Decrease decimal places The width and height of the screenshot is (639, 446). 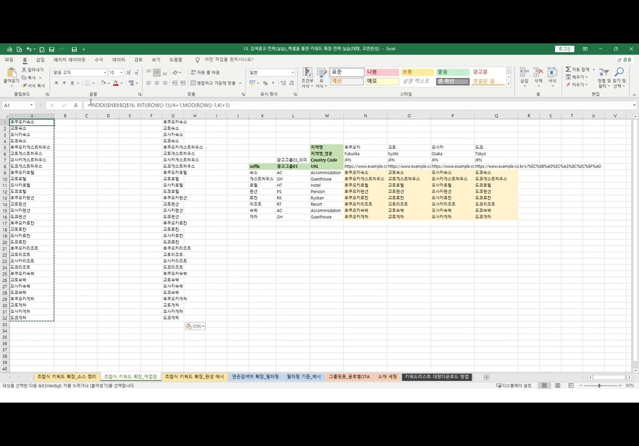pos(291,83)
